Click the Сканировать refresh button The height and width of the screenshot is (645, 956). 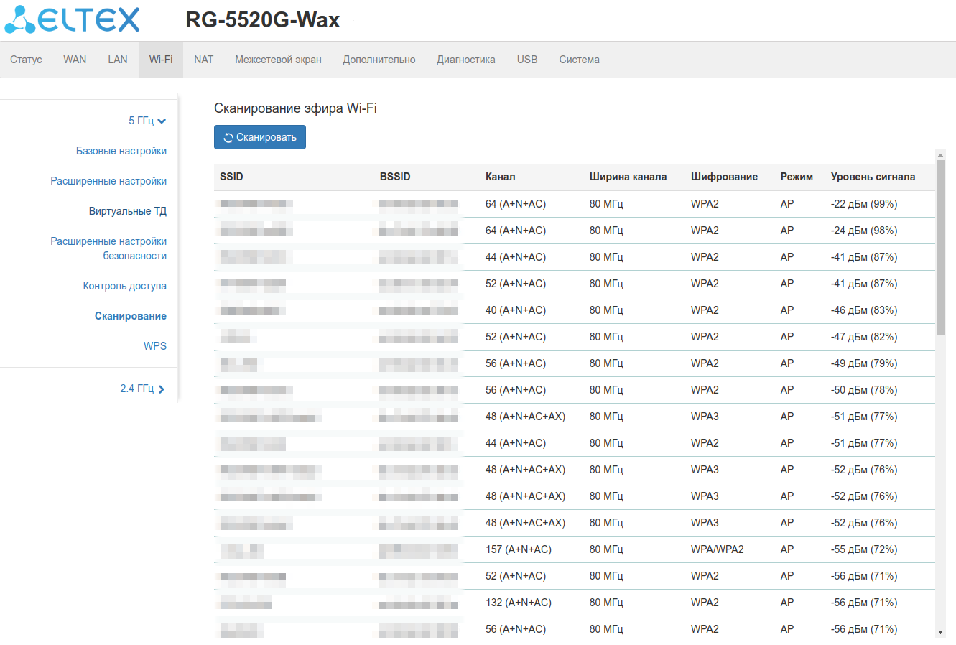259,137
